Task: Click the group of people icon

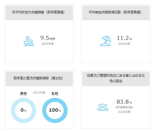Action: coord(103,107)
